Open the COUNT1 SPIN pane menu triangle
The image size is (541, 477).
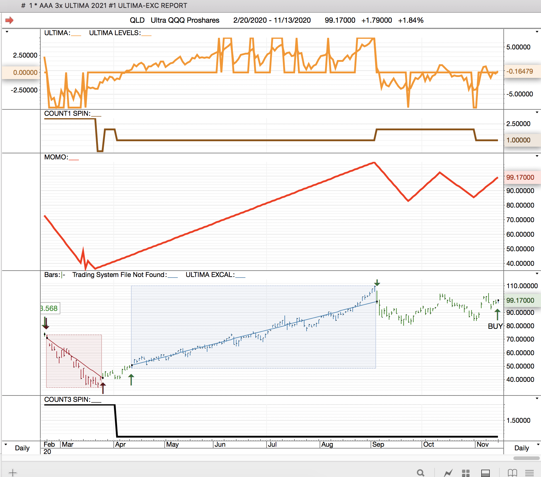pyautogui.click(x=537, y=112)
